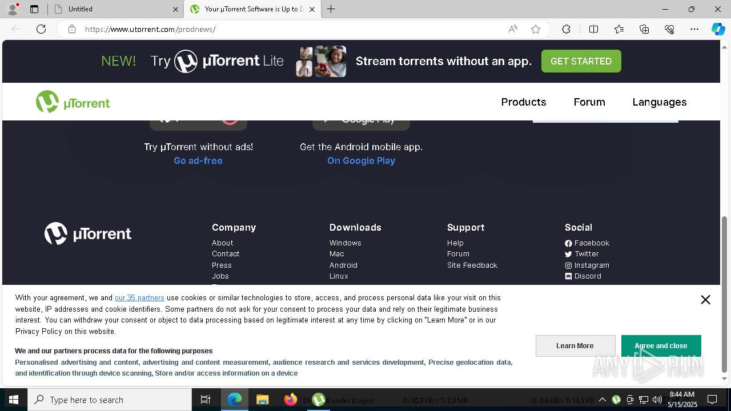Click the µTorrent Lite banner logo
This screenshot has width=731, height=411.
(x=228, y=61)
